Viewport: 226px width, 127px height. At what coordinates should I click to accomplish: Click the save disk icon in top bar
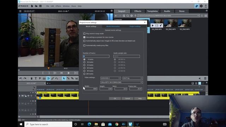[40, 6]
